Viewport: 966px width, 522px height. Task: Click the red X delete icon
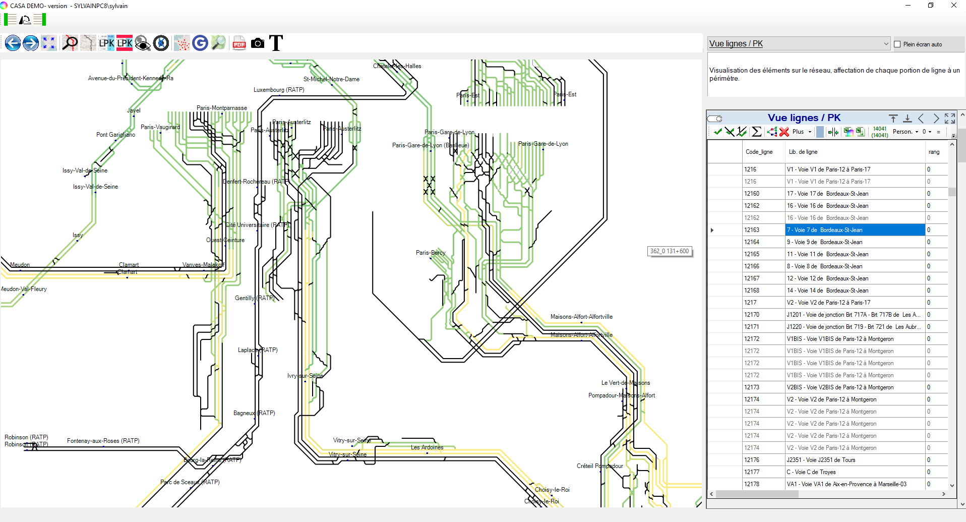tap(784, 132)
